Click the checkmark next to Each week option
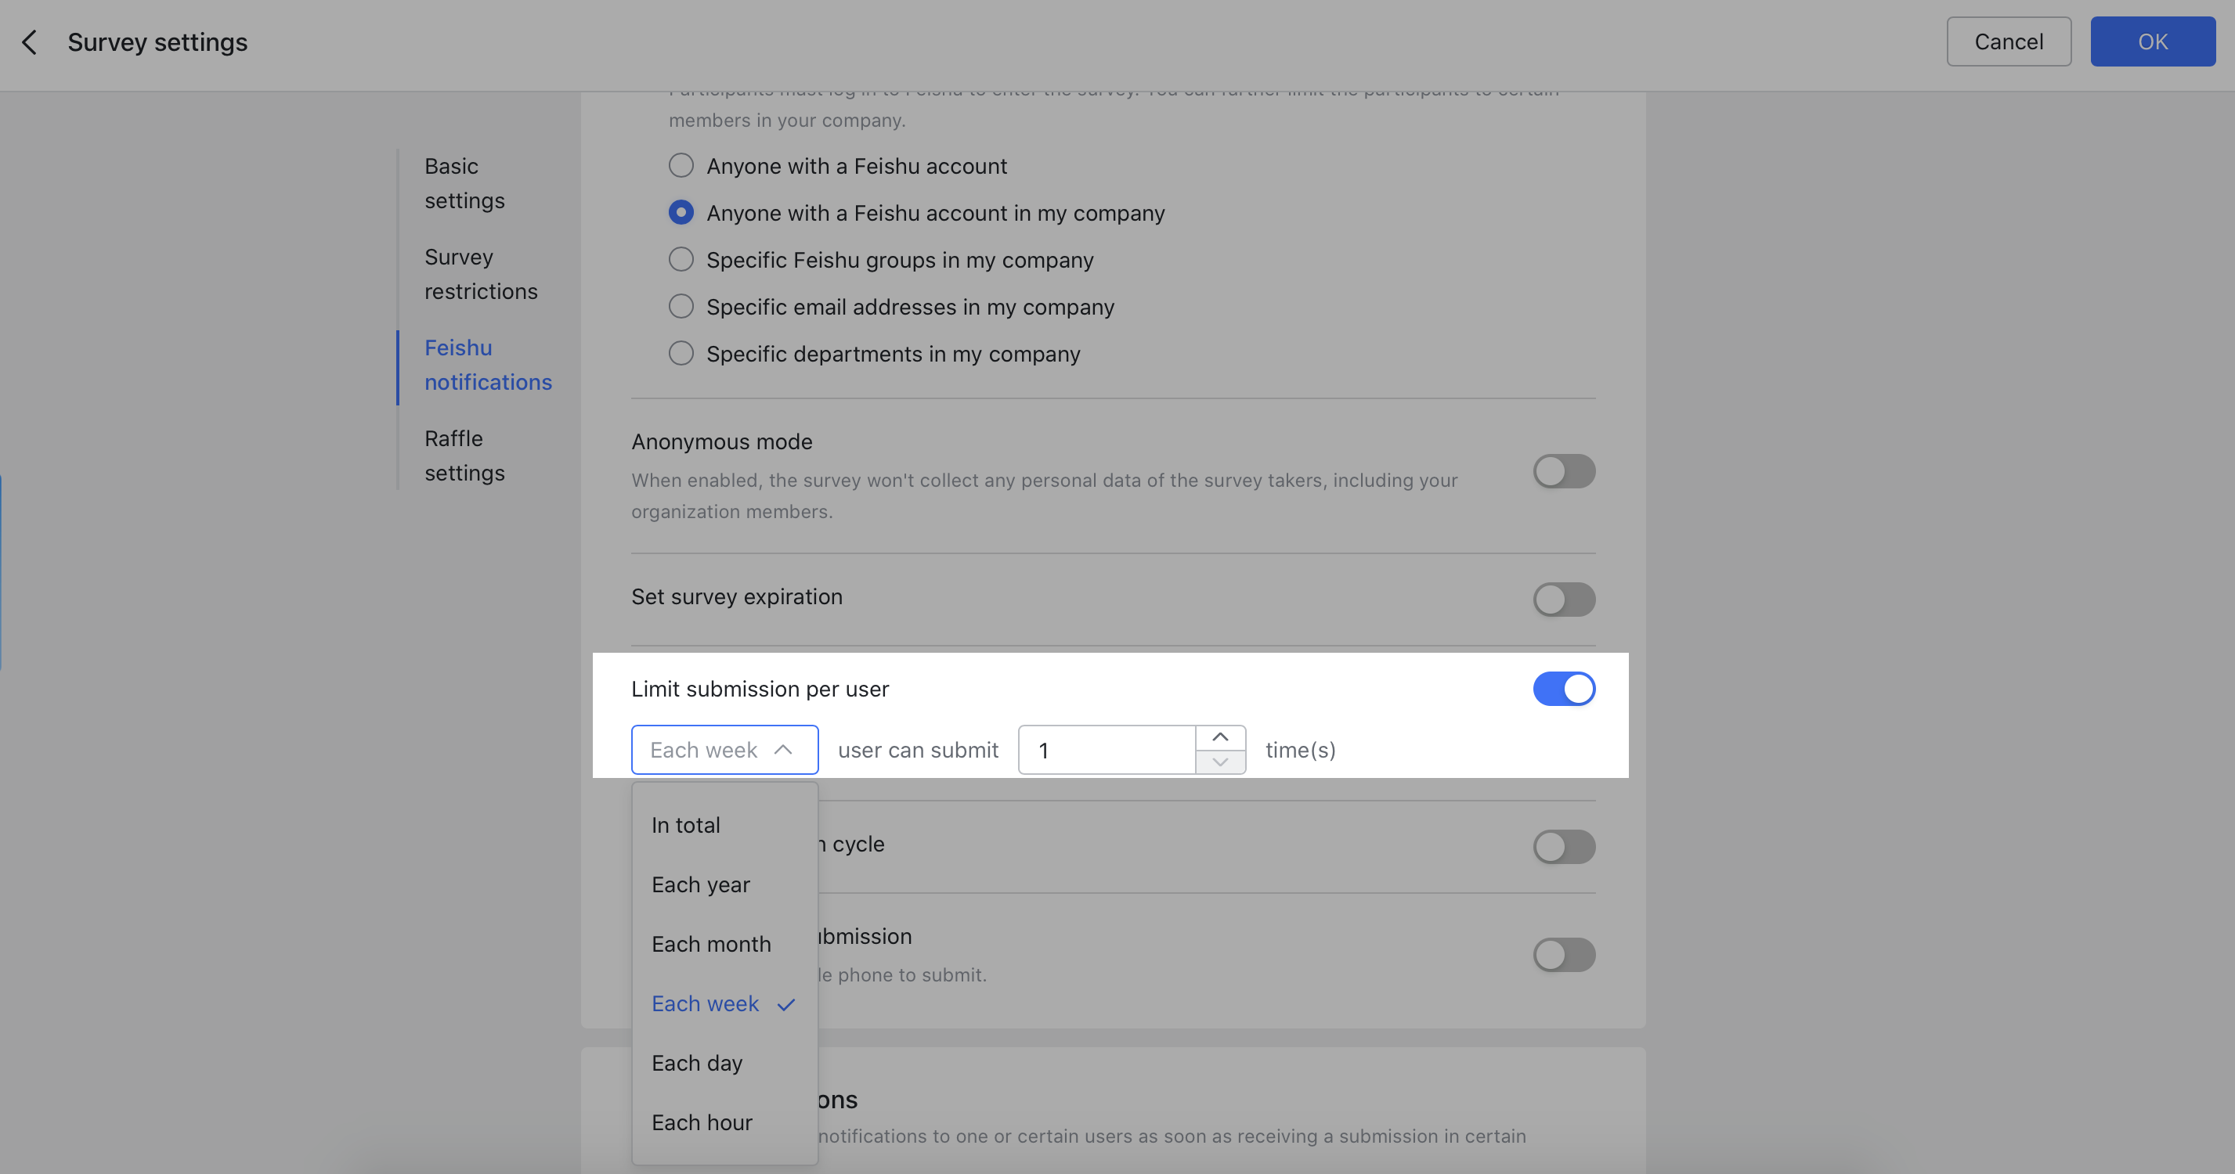This screenshot has height=1174, width=2235. [x=785, y=1005]
